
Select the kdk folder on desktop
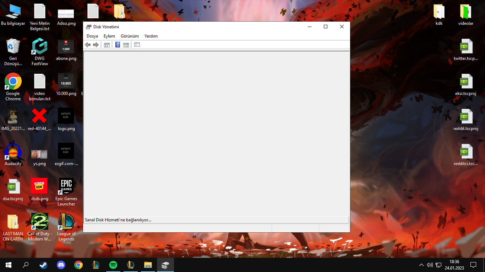tap(439, 15)
